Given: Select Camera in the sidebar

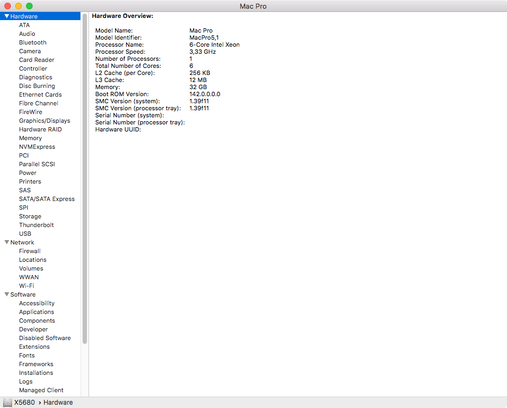Looking at the screenshot, I should (30, 51).
